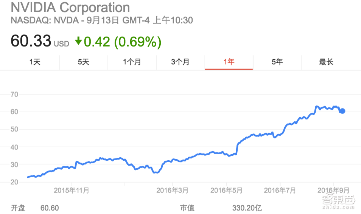This screenshot has height=214, width=361.
Task: Click the 2016年5月 axis label
Action: [x=226, y=191]
